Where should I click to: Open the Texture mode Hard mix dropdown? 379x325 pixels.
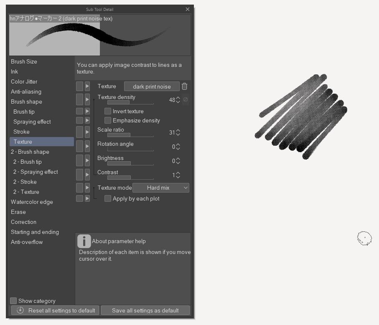(x=161, y=188)
